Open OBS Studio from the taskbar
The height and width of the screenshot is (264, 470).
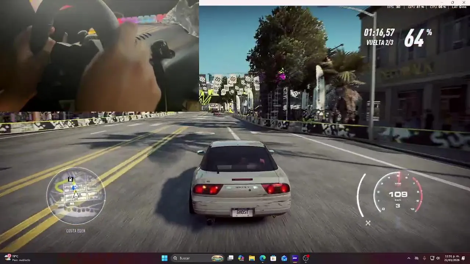coord(305,258)
